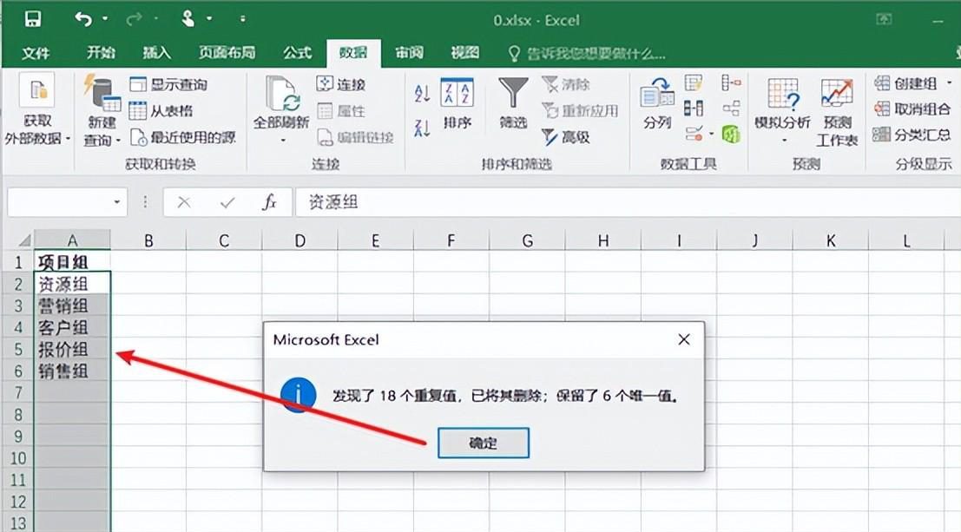Close the Microsoft Excel dialog with X

(x=684, y=339)
